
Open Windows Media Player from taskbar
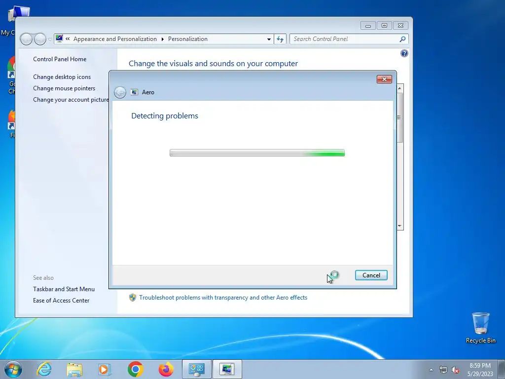[x=104, y=369]
